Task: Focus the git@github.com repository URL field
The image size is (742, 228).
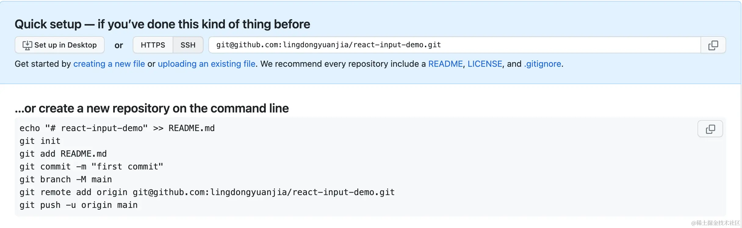Action: [x=454, y=45]
